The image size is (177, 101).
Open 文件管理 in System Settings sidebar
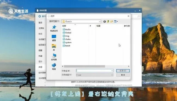(42, 78)
